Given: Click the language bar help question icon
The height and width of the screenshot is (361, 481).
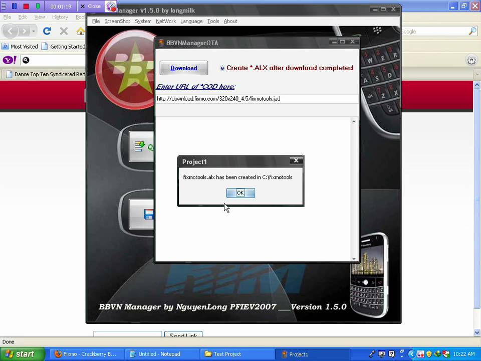Looking at the screenshot, I should click(x=391, y=354).
